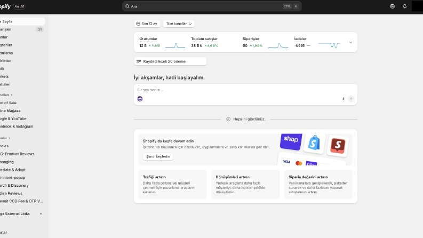The width and height of the screenshot is (423, 238).
Task: Open Product Reviews app in sidebar
Action: click(21, 154)
